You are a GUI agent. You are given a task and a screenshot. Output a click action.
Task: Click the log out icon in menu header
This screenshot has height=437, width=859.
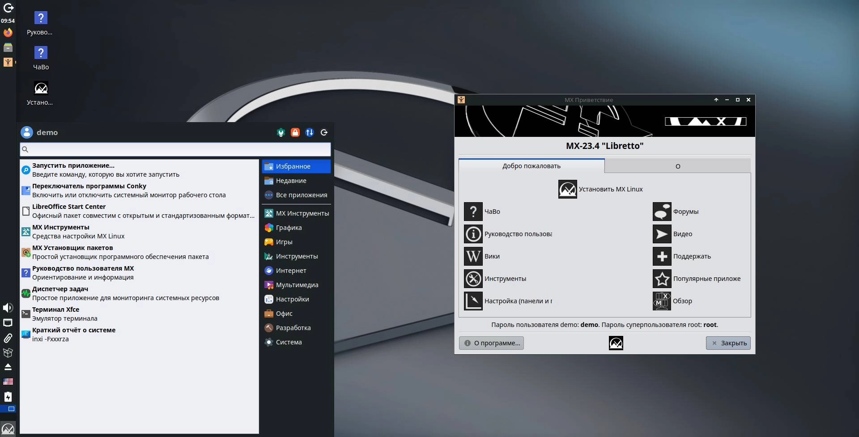point(324,132)
